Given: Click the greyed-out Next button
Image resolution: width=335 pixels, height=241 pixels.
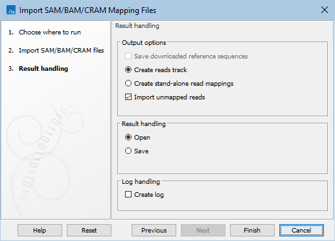Looking at the screenshot, I should point(203,230).
